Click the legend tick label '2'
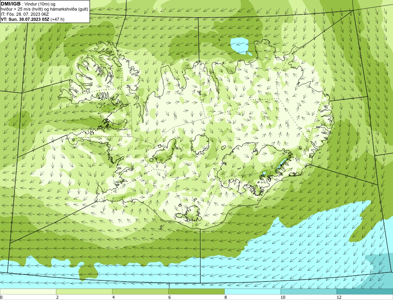This screenshot has height=300, width=393. point(57,297)
